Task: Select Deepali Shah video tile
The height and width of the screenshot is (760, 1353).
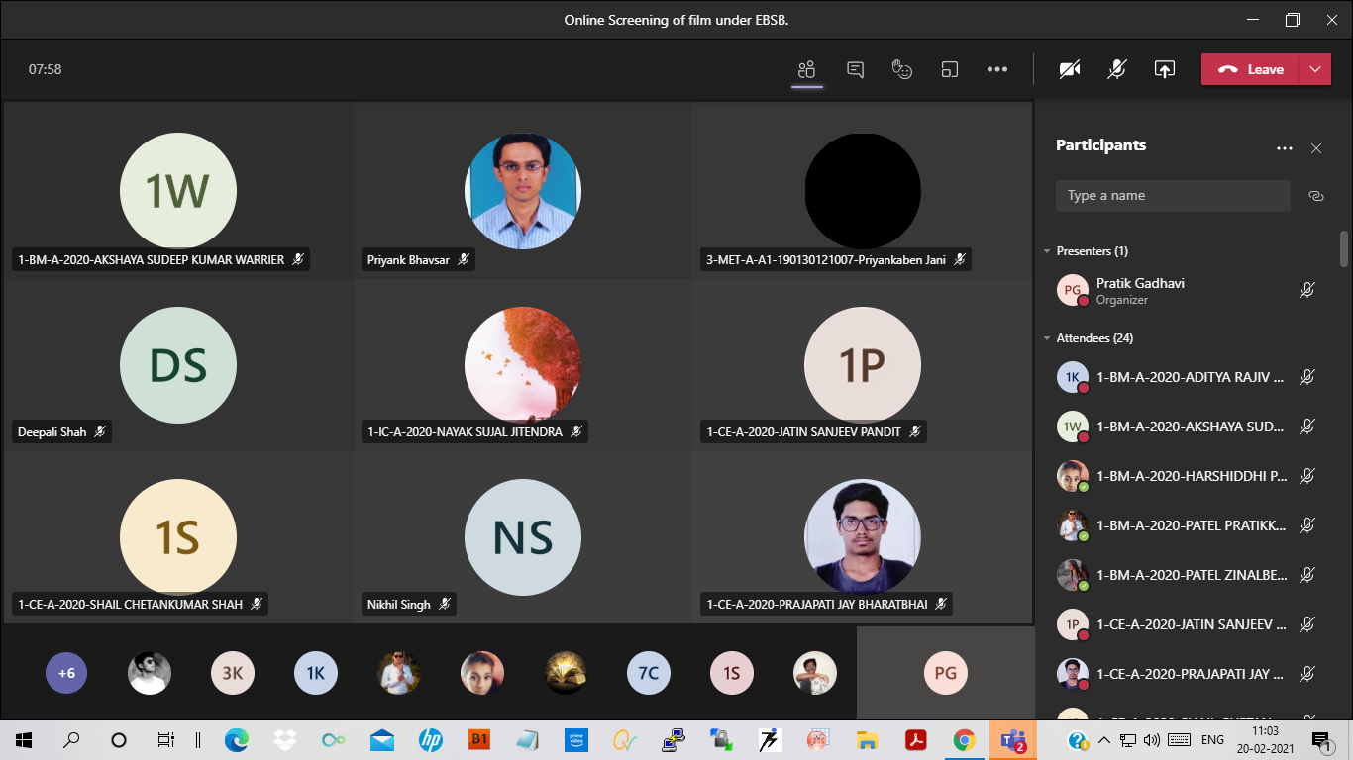Action: 178,364
